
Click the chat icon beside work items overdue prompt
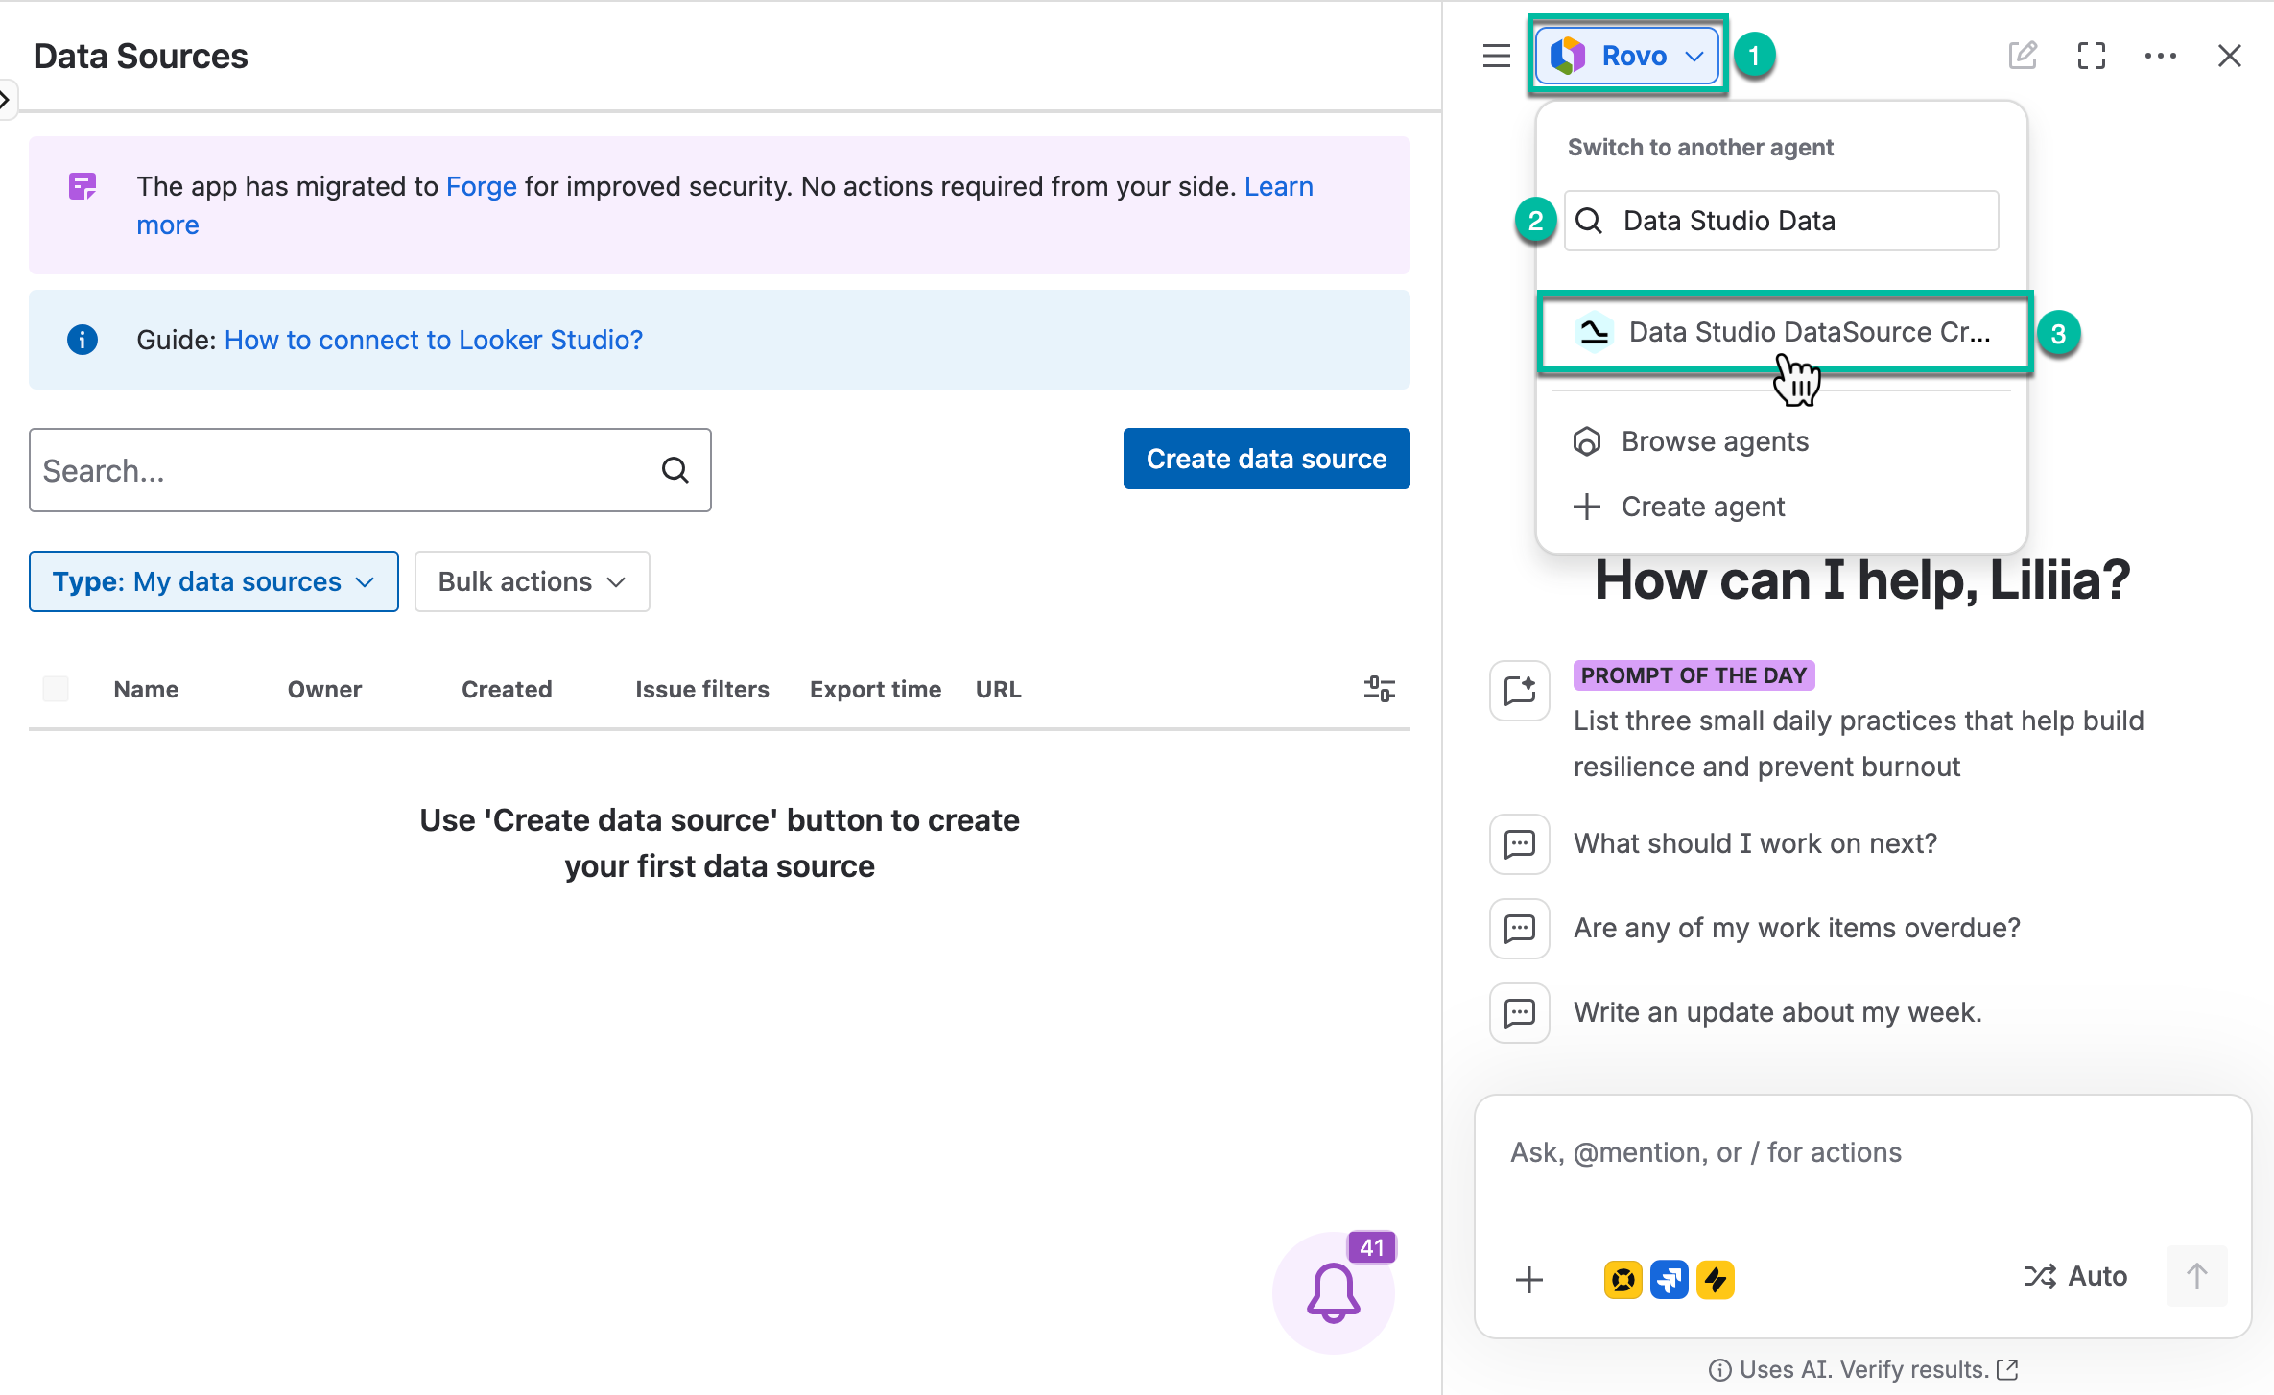pos(1520,929)
